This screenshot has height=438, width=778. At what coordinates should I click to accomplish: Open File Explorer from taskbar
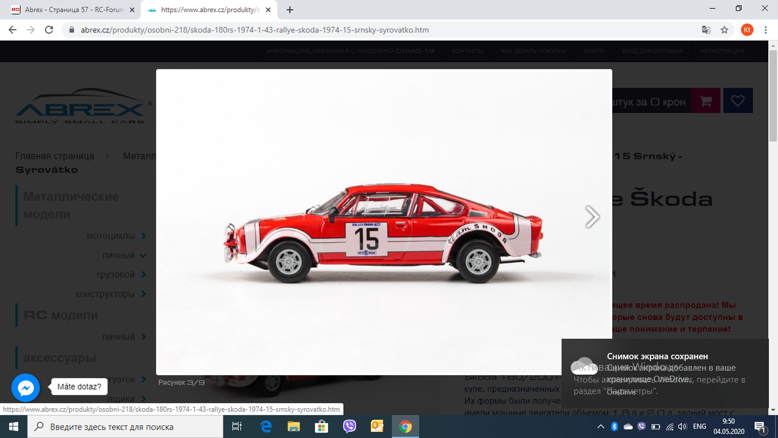click(294, 426)
